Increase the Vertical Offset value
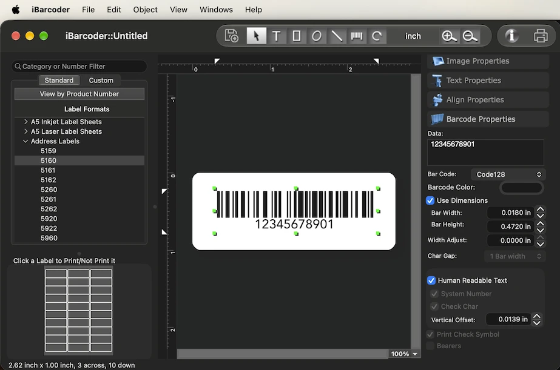This screenshot has height=370, width=560. click(536, 316)
